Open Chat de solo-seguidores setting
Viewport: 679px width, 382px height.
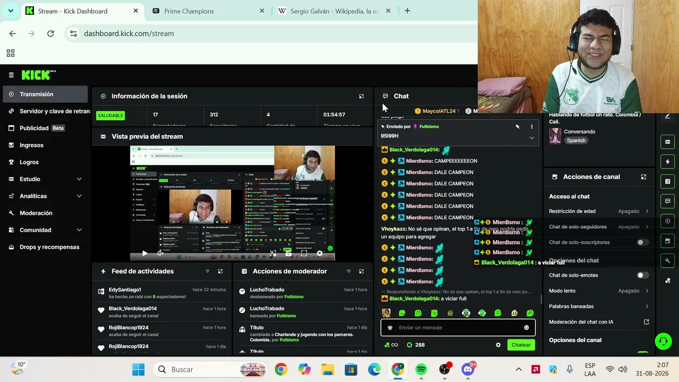[599, 227]
